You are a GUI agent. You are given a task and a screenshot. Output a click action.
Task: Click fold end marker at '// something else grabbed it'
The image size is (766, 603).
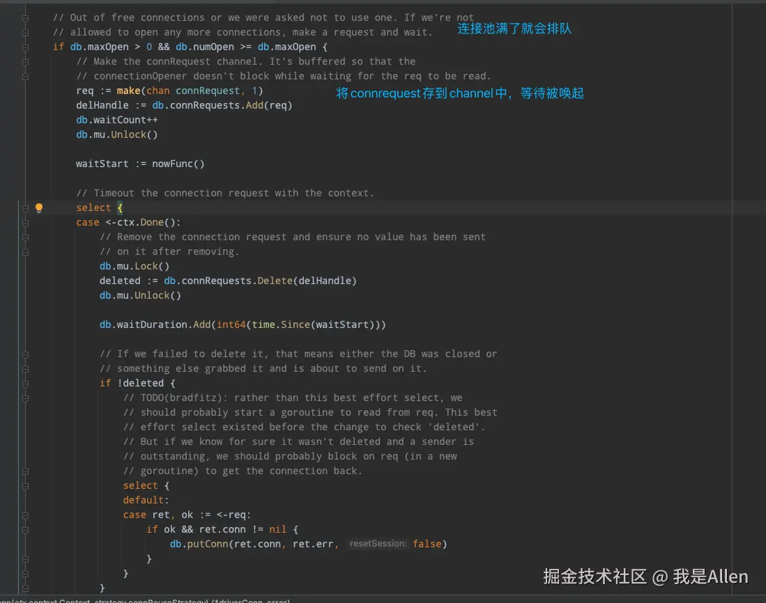tap(25, 369)
